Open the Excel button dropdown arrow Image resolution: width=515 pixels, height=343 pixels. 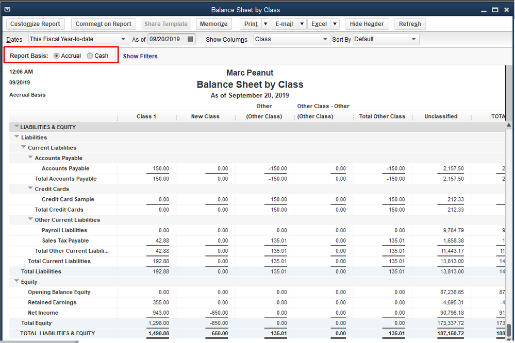[335, 24]
